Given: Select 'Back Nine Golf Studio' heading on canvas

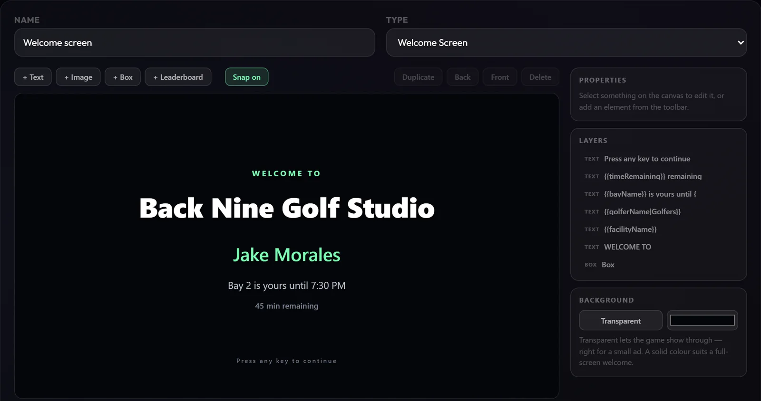Looking at the screenshot, I should (x=287, y=208).
